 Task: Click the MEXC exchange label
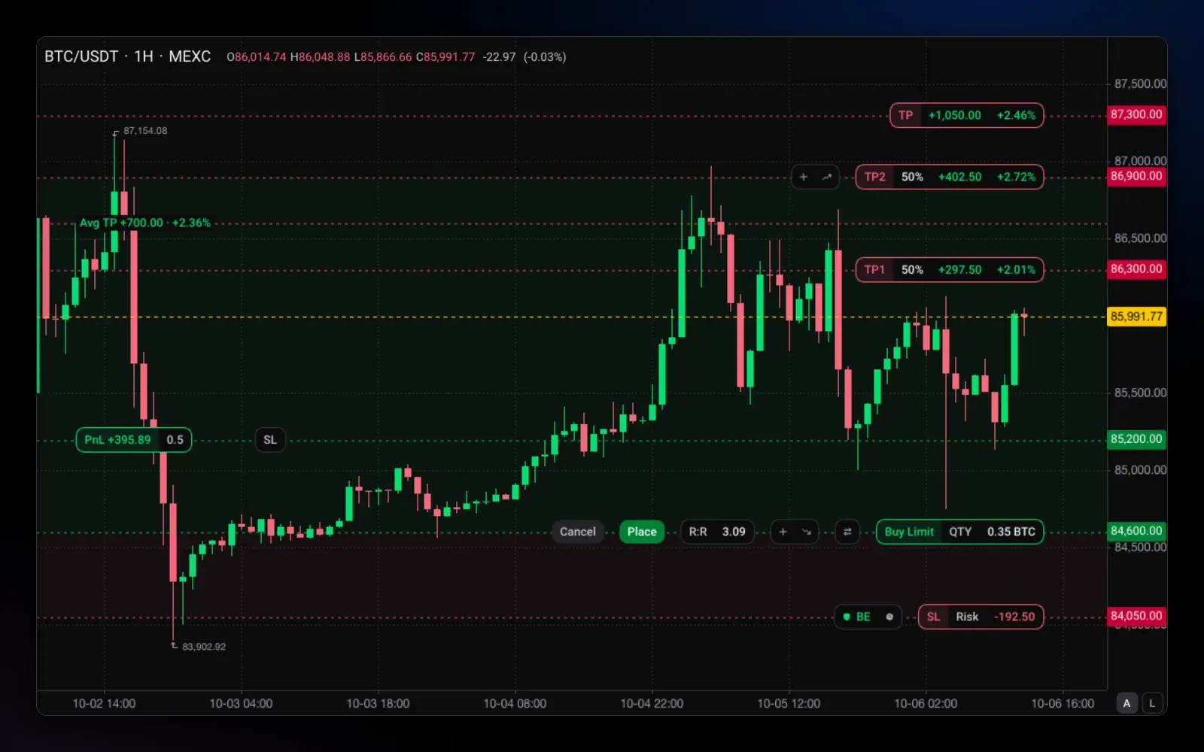click(190, 57)
